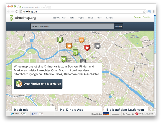Click the wheelmap.org wheelchair logo
The width and height of the screenshot is (162, 124).
pyautogui.click(x=23, y=18)
